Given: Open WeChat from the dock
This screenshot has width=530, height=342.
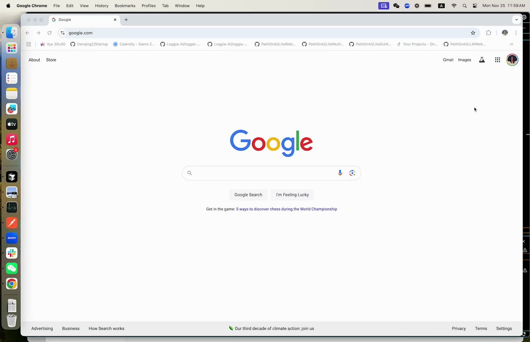Looking at the screenshot, I should click(x=12, y=268).
